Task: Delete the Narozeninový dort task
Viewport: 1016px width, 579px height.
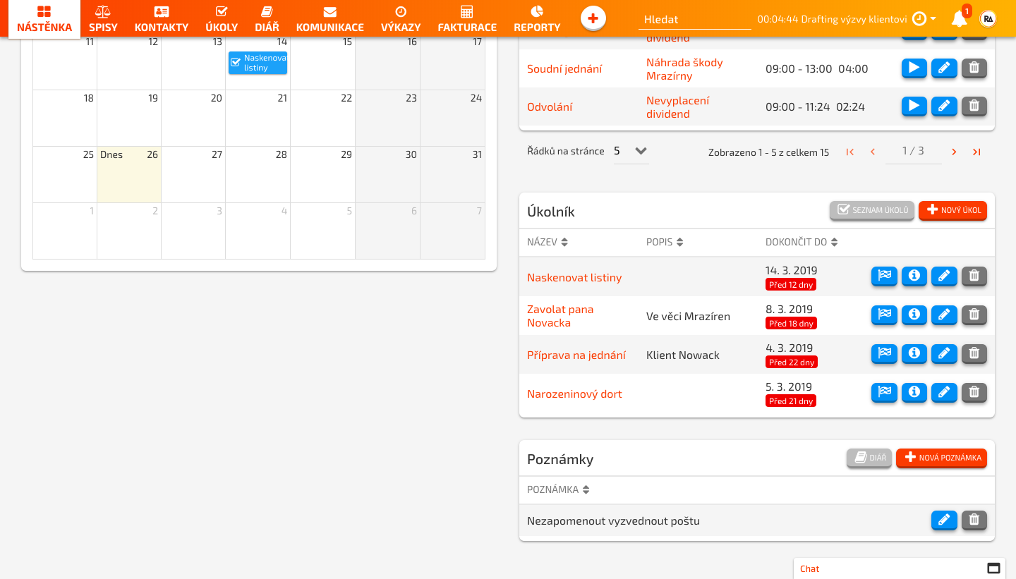Action: (x=974, y=393)
